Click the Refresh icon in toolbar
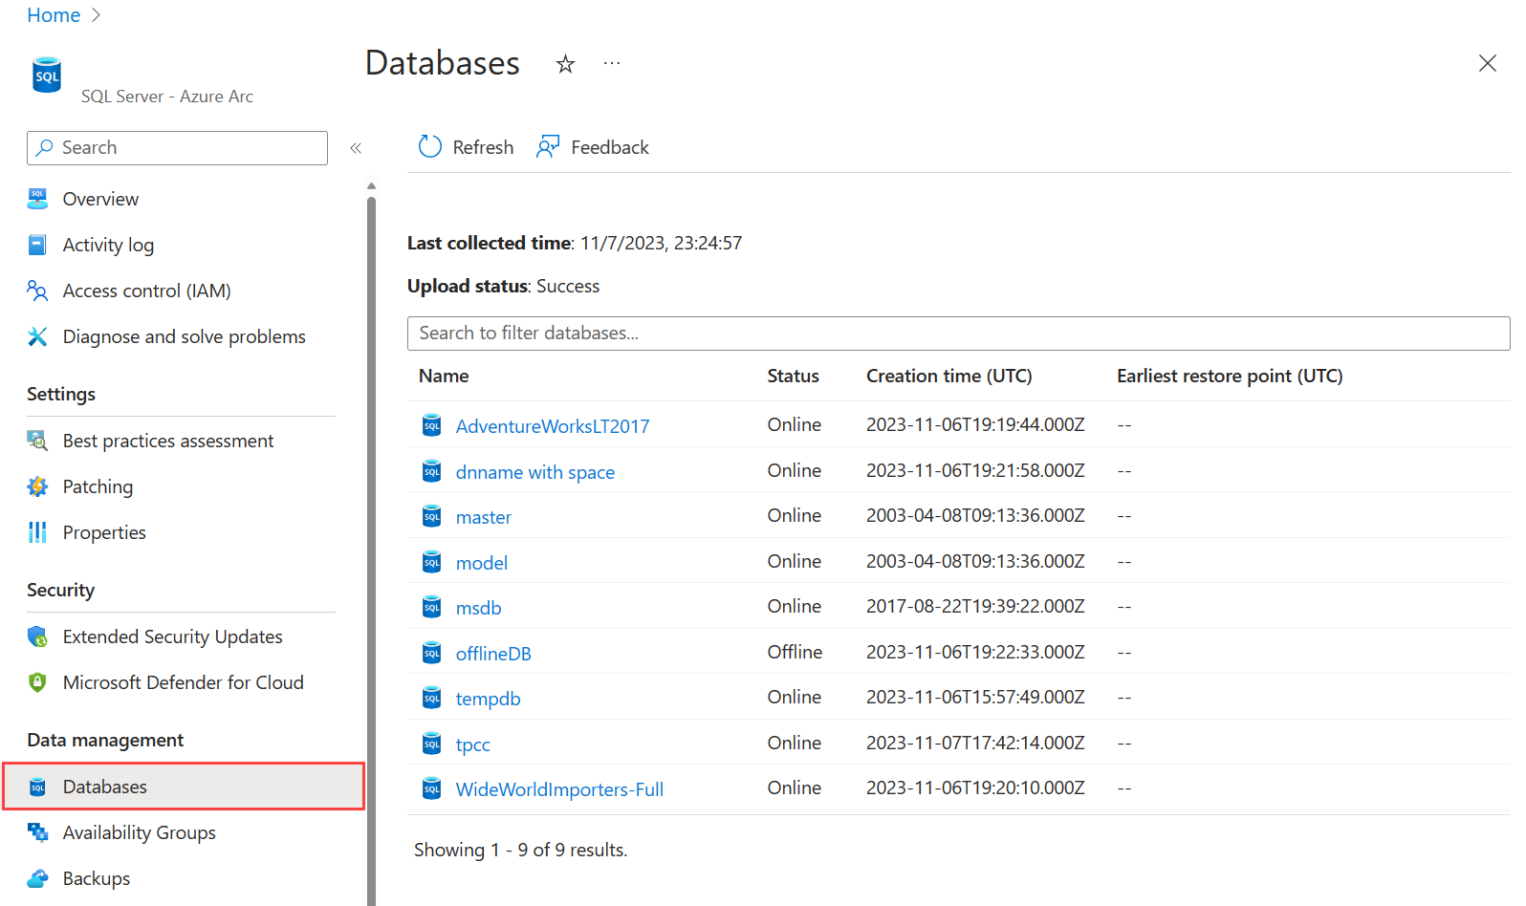Screen dimensions: 1526x906 click(x=430, y=147)
